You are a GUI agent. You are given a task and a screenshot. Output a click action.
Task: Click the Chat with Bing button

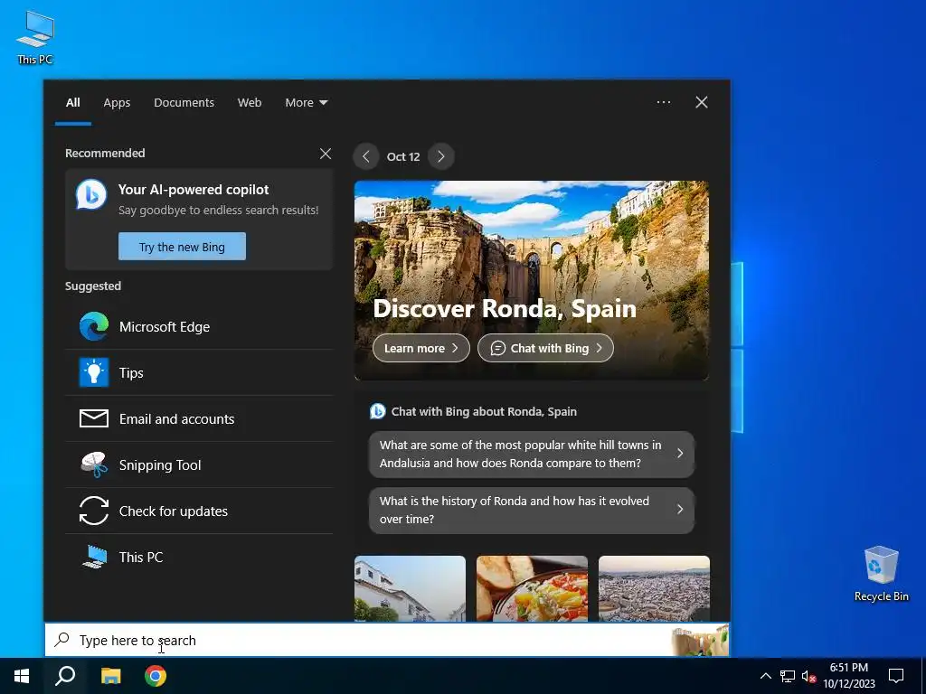point(545,348)
